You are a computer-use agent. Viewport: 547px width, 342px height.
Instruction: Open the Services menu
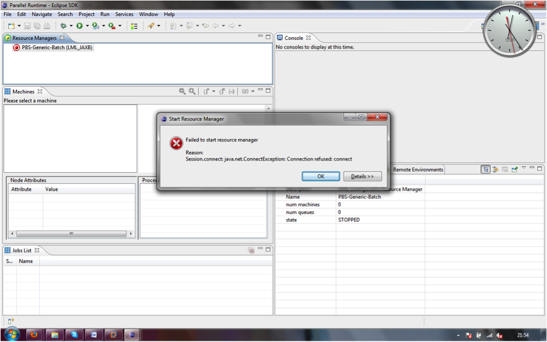point(124,14)
